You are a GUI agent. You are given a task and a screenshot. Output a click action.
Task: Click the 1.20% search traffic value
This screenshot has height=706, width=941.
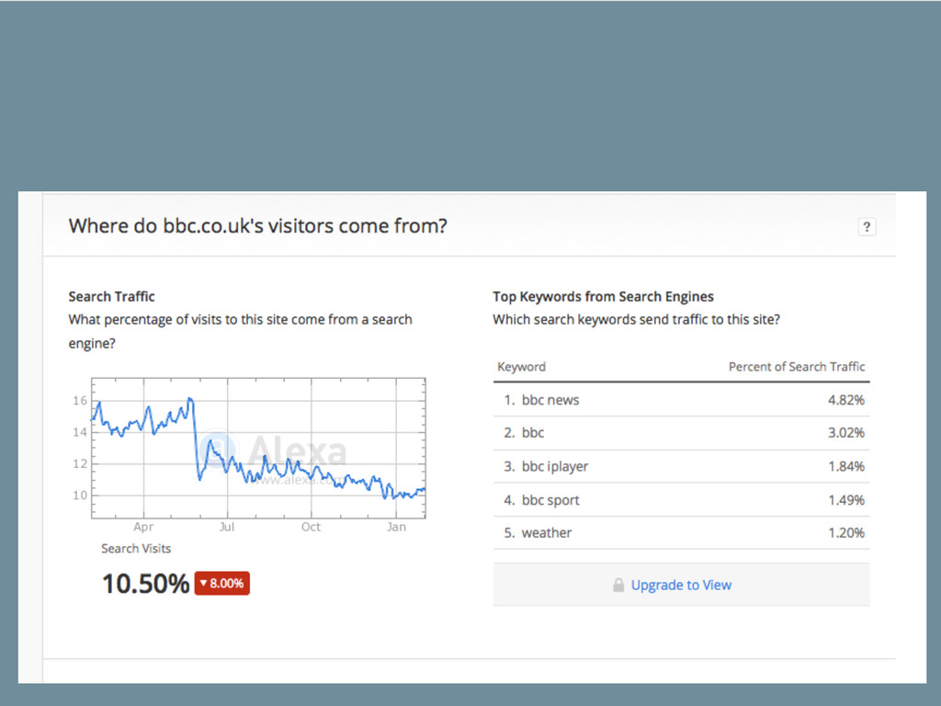(846, 532)
